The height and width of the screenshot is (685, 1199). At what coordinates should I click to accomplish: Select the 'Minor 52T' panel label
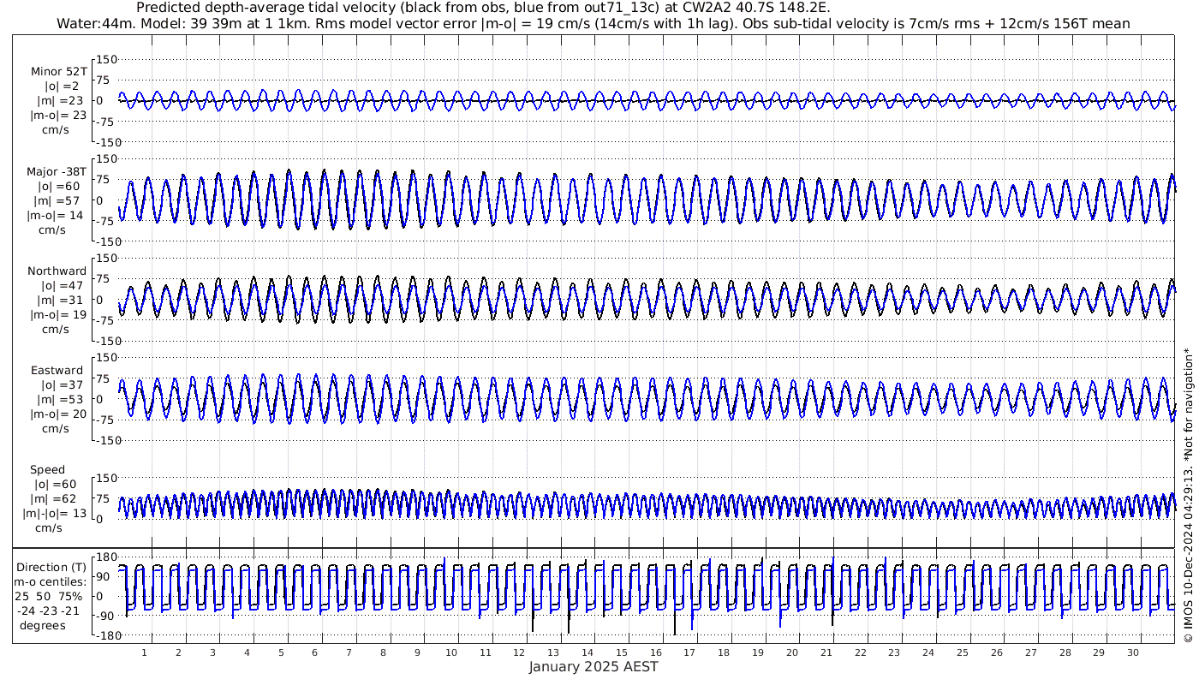tap(58, 71)
